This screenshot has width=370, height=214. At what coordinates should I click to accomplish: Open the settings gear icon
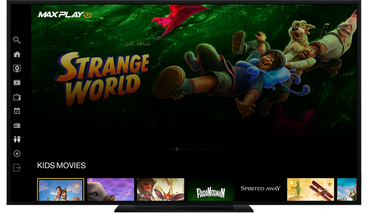tap(17, 154)
